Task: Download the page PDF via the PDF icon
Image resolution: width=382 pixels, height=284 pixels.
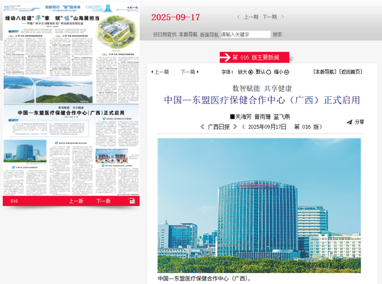Action: coord(132,201)
